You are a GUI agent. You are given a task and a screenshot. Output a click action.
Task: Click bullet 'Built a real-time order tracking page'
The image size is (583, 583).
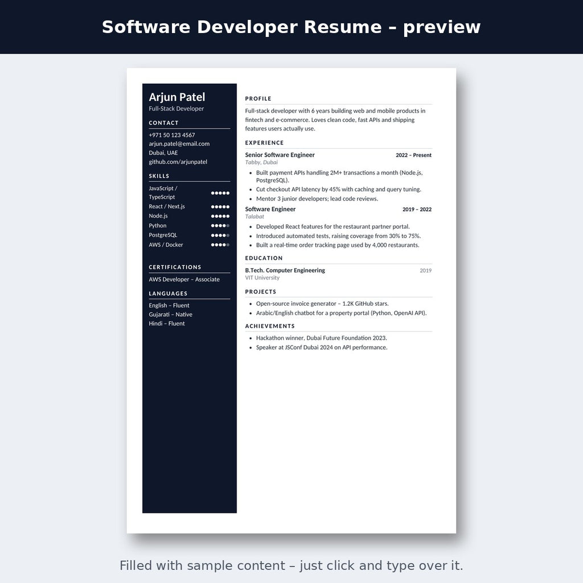[338, 245]
